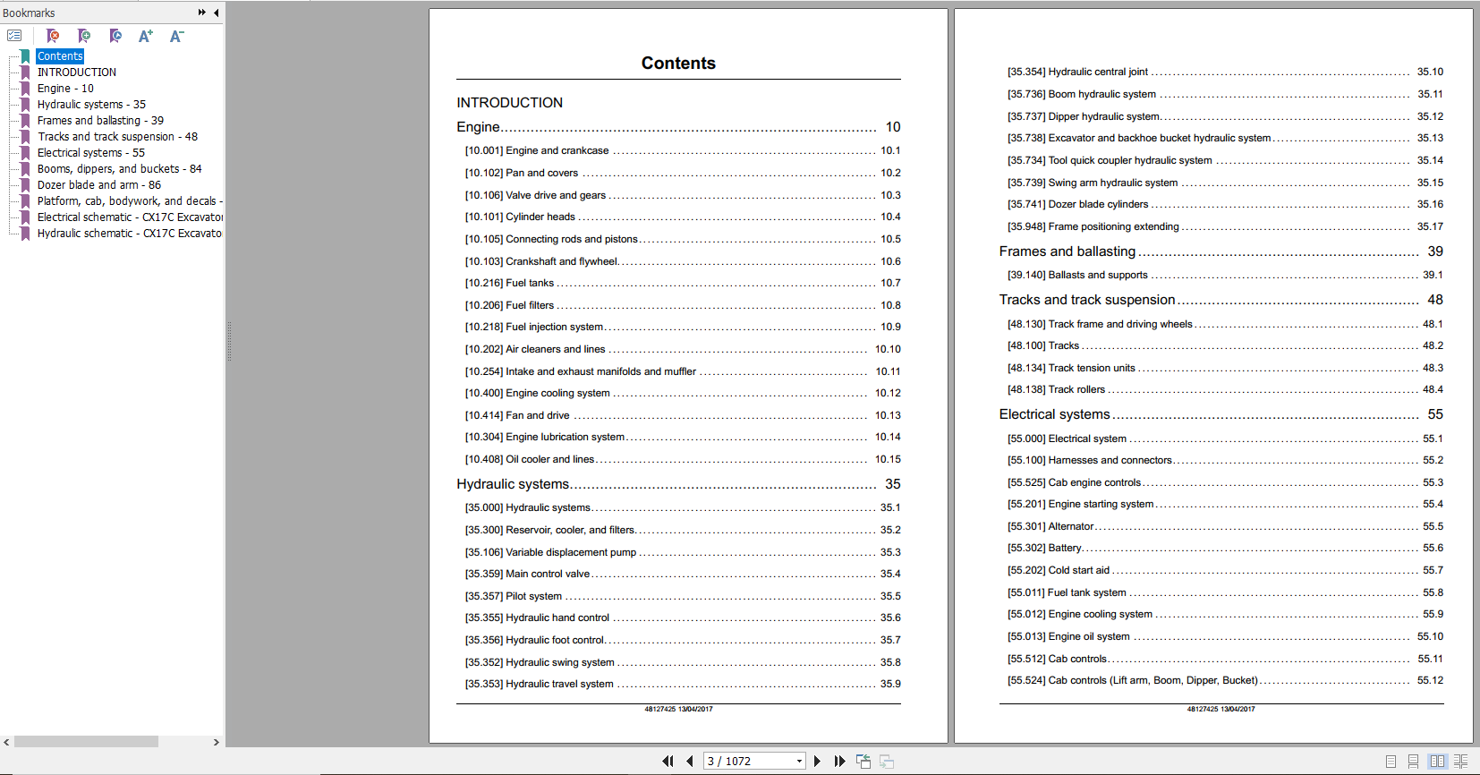This screenshot has width=1480, height=775.
Task: Open the Engine - 10 bookmark
Action: point(65,89)
